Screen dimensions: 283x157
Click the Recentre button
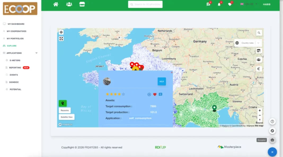click(x=65, y=110)
